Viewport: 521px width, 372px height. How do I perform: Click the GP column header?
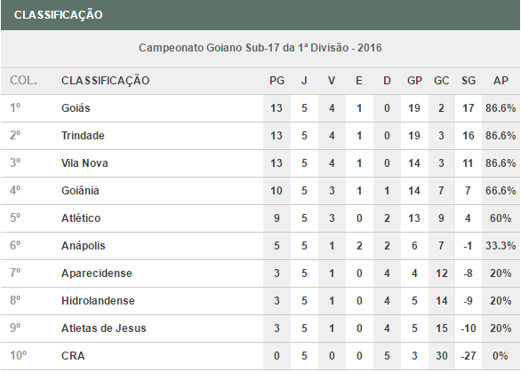pos(414,81)
